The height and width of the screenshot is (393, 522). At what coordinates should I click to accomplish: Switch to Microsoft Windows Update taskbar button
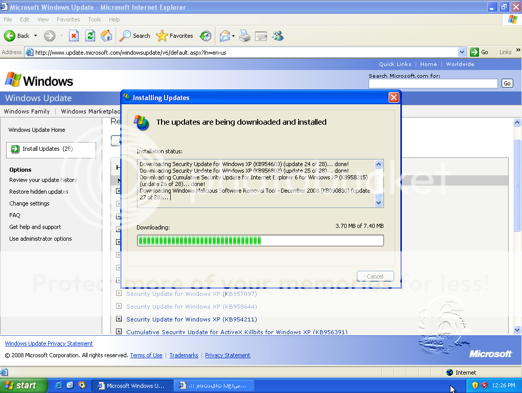click(132, 385)
